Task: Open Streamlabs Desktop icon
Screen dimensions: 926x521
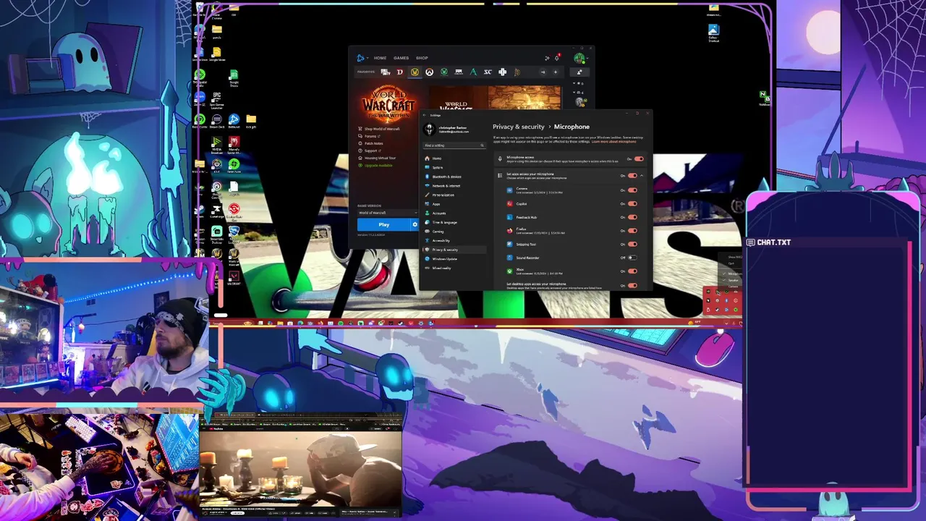Action: coord(216,233)
